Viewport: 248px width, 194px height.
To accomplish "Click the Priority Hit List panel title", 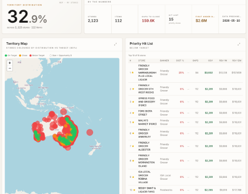I will 141,43.
